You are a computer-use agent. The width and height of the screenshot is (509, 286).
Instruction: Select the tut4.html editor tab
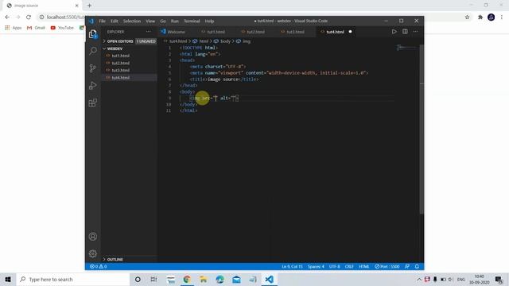tap(335, 32)
